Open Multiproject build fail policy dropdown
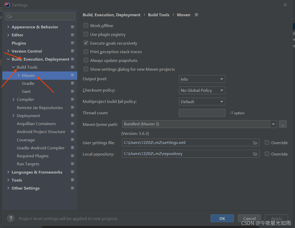This screenshot has width=295, height=228. [x=202, y=102]
